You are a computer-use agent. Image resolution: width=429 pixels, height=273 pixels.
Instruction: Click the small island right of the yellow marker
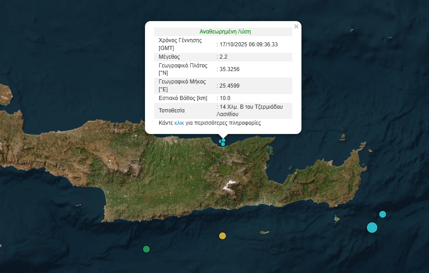click(x=264, y=233)
